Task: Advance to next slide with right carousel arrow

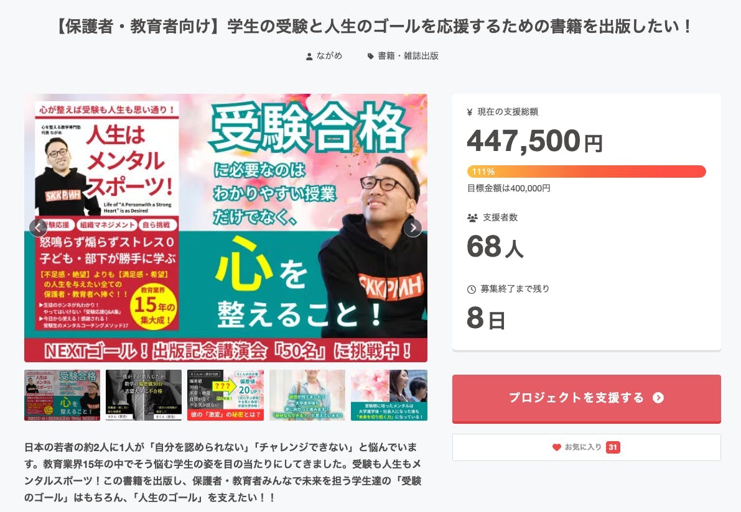Action: (413, 228)
